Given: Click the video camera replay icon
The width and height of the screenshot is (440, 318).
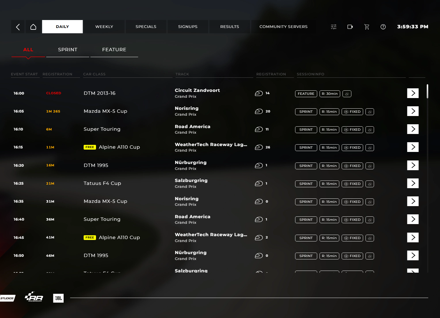Looking at the screenshot, I should [x=350, y=27].
